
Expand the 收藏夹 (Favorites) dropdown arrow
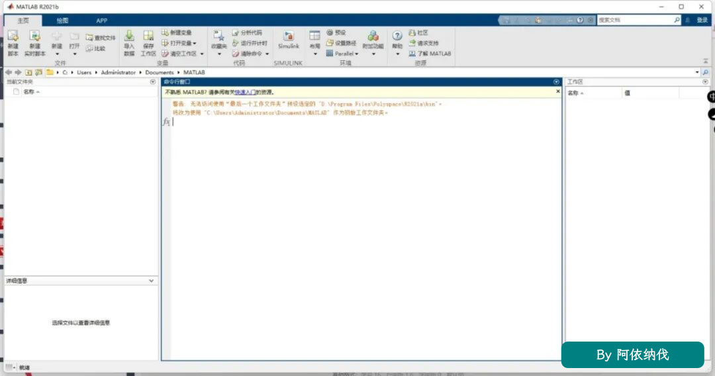[219, 54]
